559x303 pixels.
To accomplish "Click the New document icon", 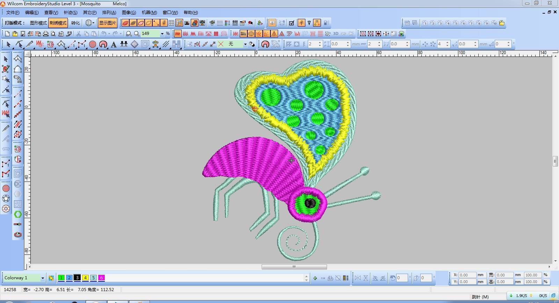I will 7,34.
